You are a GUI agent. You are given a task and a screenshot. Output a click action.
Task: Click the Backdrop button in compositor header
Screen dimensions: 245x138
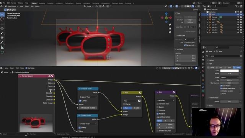tap(167, 68)
